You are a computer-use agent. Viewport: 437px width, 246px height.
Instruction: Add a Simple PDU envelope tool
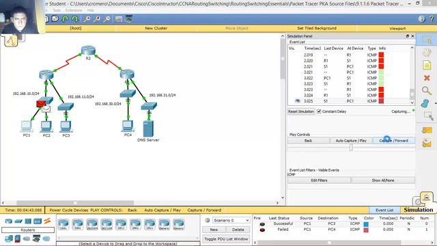point(427,131)
